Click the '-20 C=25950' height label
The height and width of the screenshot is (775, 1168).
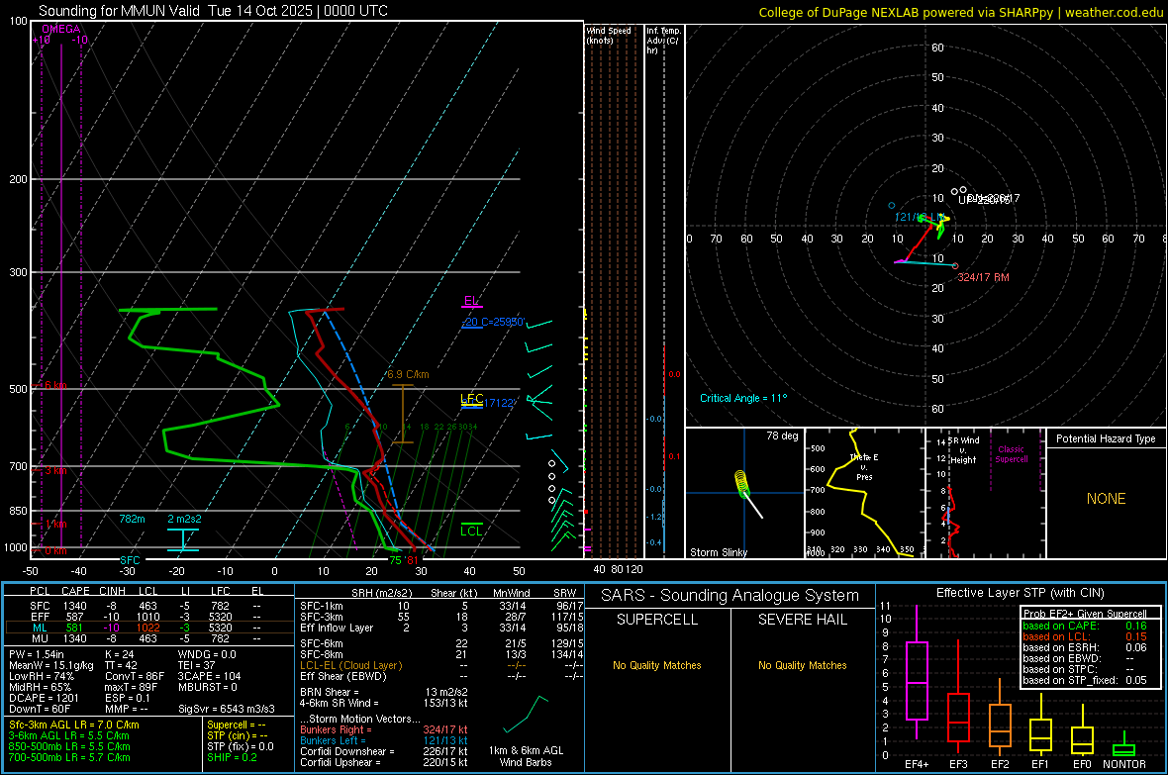point(495,322)
